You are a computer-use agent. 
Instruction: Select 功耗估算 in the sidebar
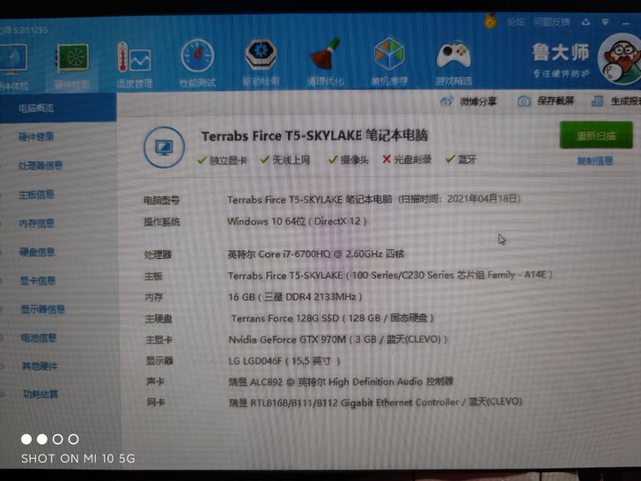click(41, 395)
